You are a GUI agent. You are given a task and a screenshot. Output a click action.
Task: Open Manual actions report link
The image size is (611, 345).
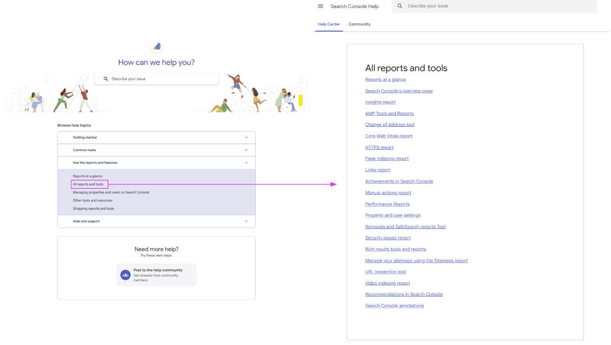click(388, 193)
